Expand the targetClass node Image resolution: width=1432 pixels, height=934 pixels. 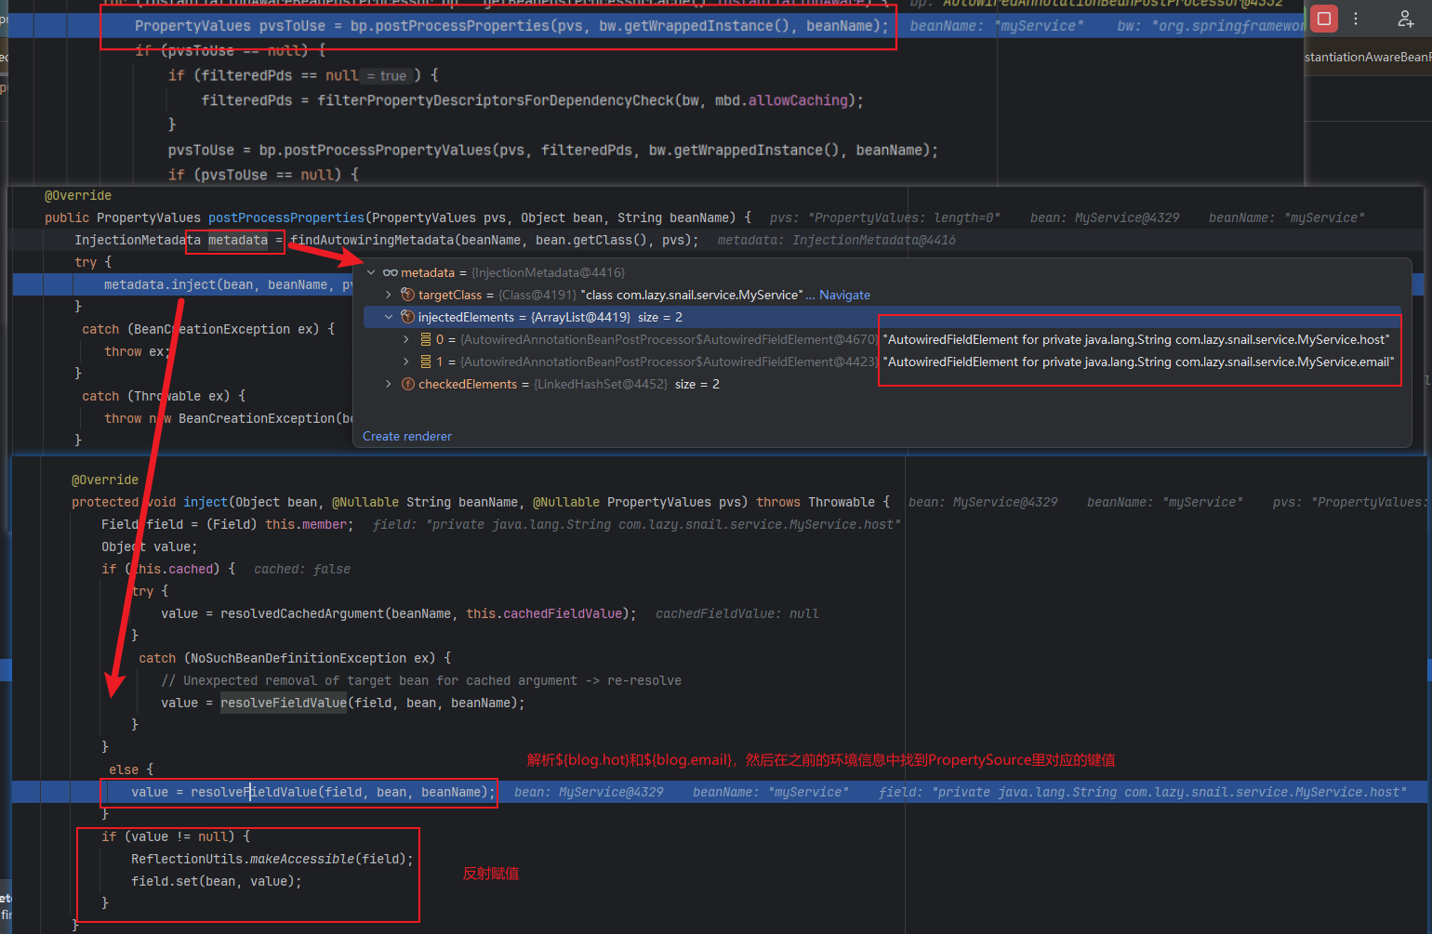[389, 295]
